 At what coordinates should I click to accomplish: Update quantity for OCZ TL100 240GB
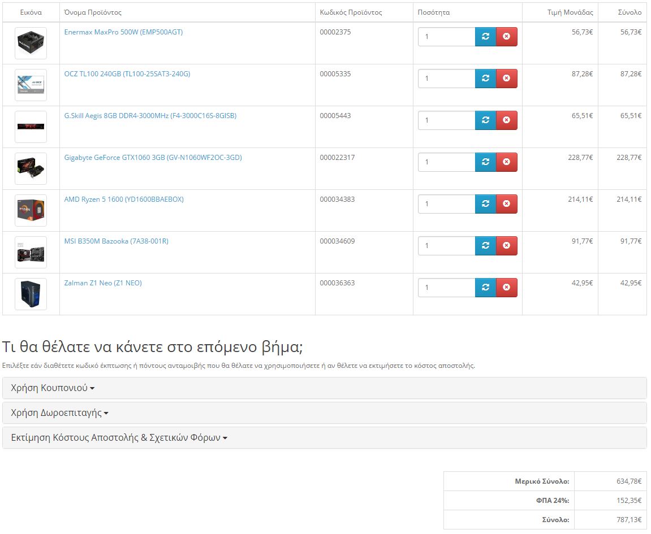coord(485,79)
